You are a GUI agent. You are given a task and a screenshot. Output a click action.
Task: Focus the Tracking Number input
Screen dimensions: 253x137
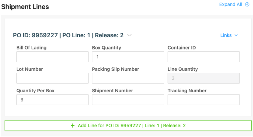click(x=204, y=100)
